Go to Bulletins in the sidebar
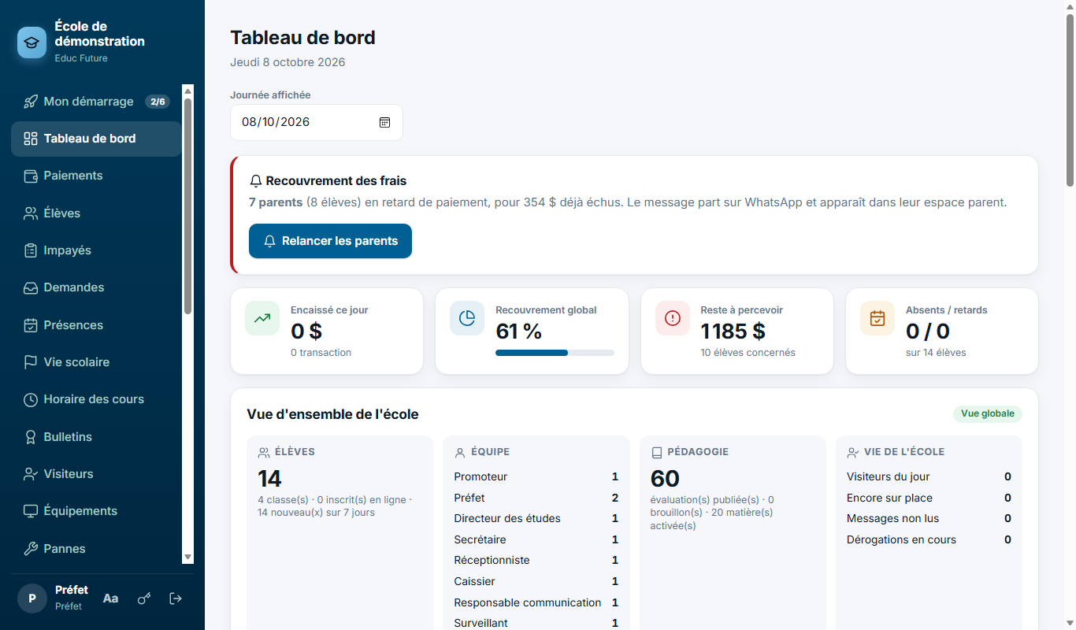The width and height of the screenshot is (1076, 630). tap(96, 437)
